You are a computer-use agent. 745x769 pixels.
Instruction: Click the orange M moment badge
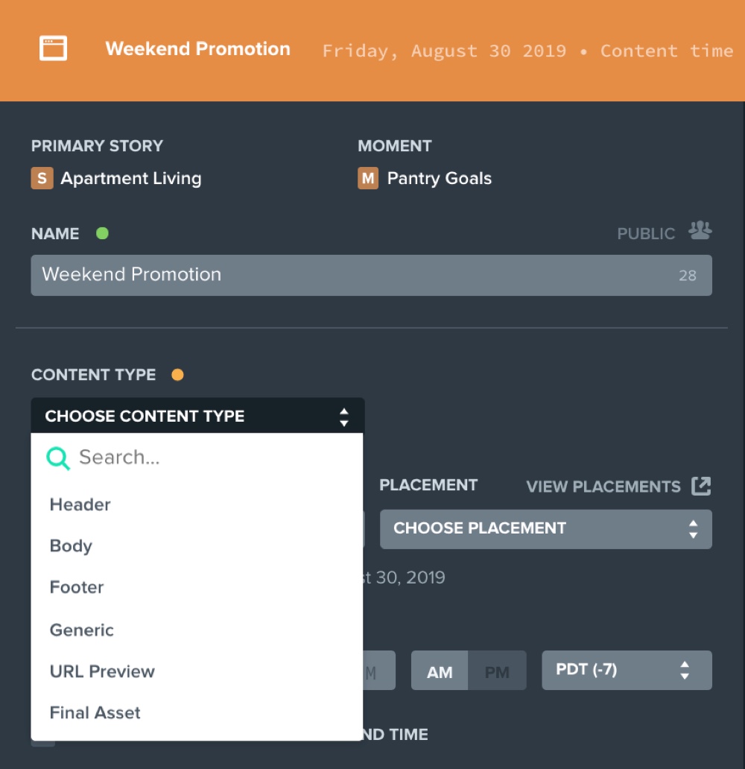pyautogui.click(x=368, y=178)
